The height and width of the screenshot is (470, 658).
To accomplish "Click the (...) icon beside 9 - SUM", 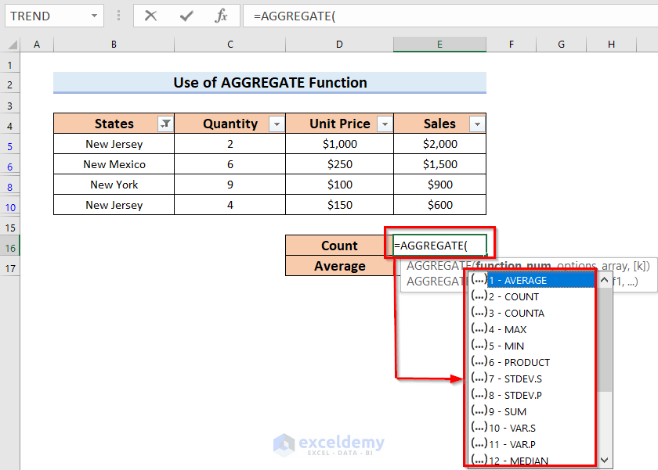I will [x=480, y=411].
